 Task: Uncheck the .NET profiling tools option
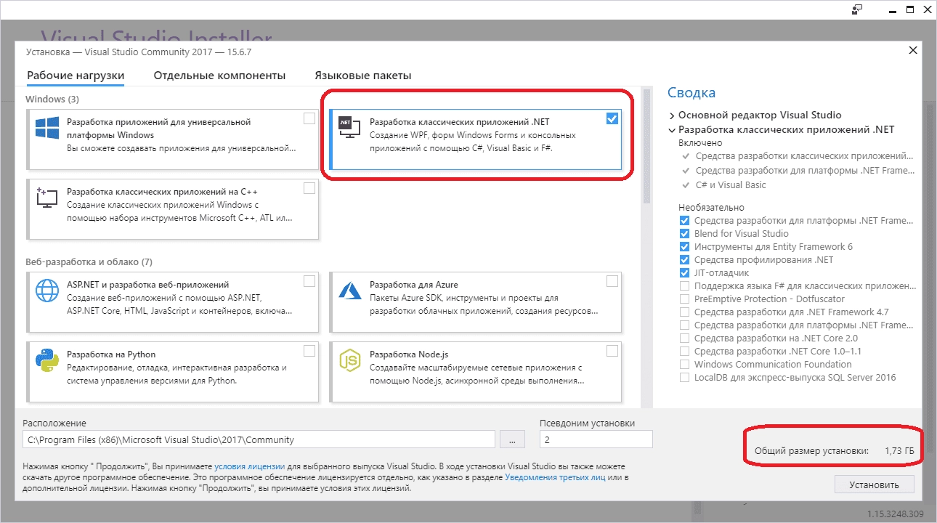point(684,260)
